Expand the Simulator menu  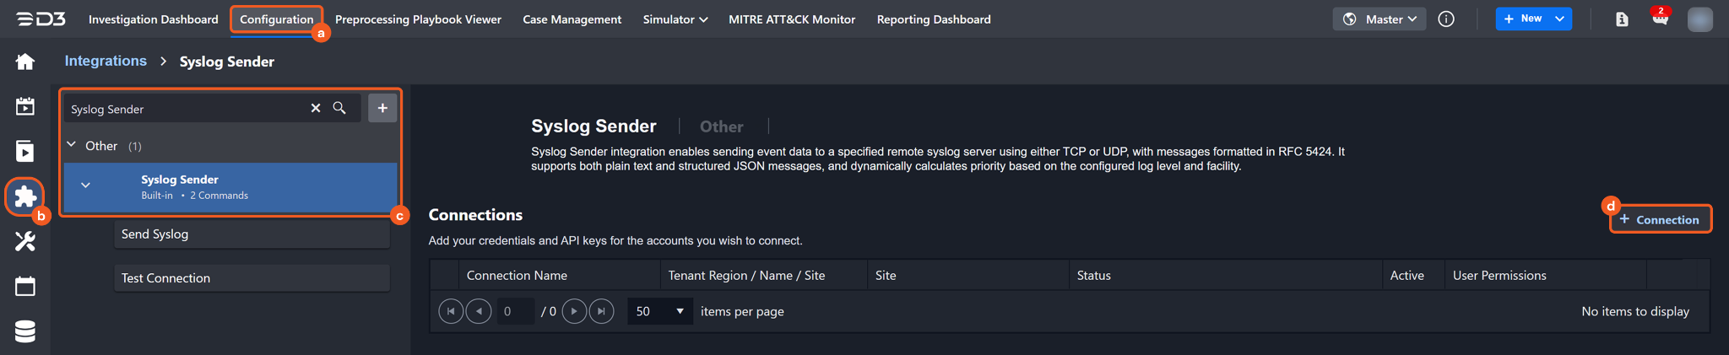pos(675,19)
